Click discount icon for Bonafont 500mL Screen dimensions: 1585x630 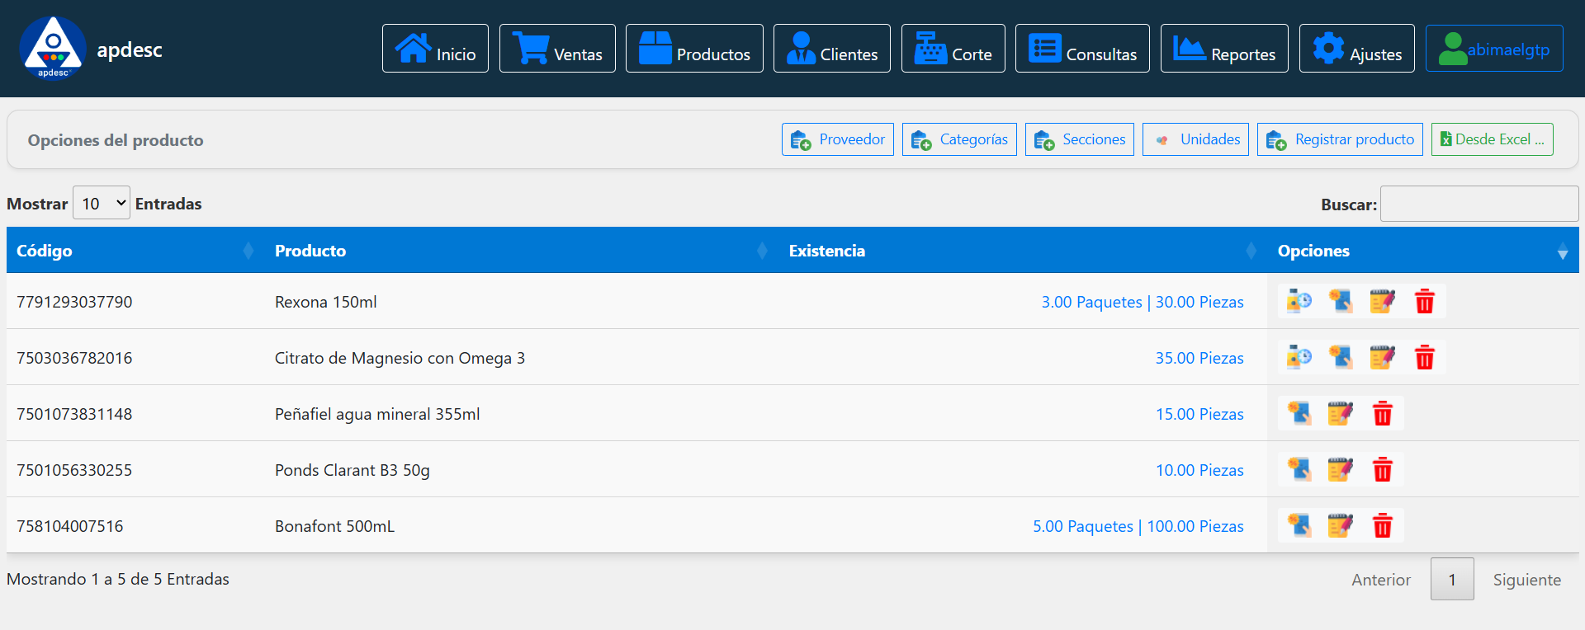(1299, 525)
